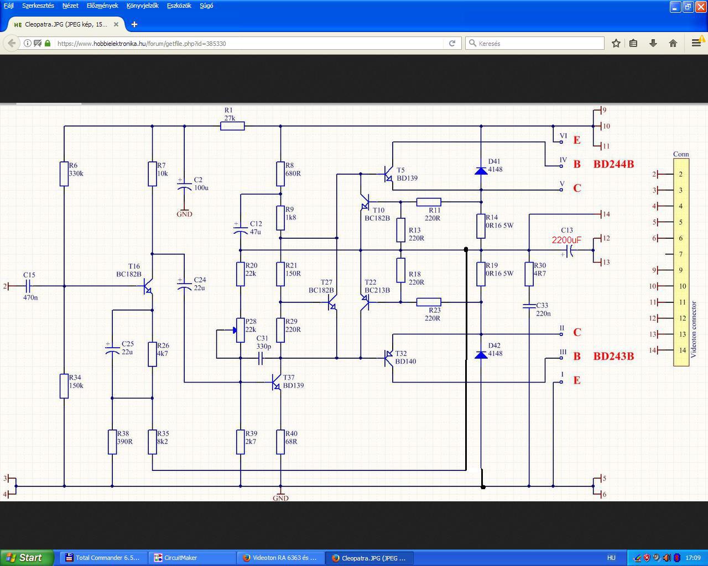Reload the page with the refresh icon
Viewport: 708px width, 566px height.
click(x=452, y=43)
